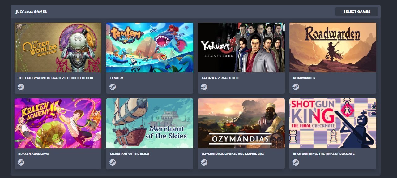The width and height of the screenshot is (397, 178).
Task: Select the Yakuza 4 Remastered cover image
Action: (x=241, y=47)
